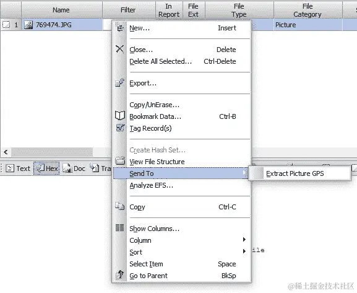
Task: Switch to the Hex view tab
Action: click(46, 168)
